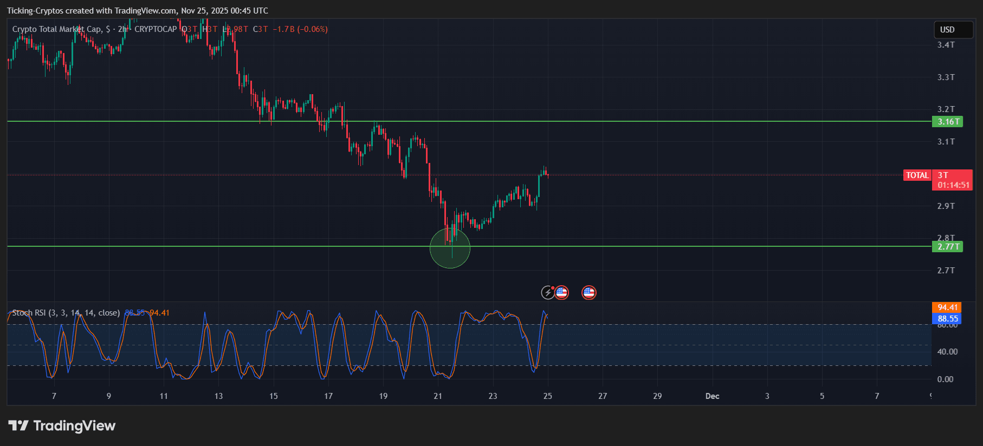Click the blue 88.55 Stoch RSI value tag

pyautogui.click(x=947, y=319)
